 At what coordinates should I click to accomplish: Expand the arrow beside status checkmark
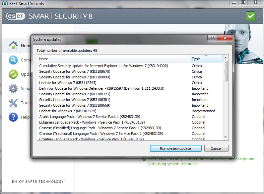tap(258, 17)
